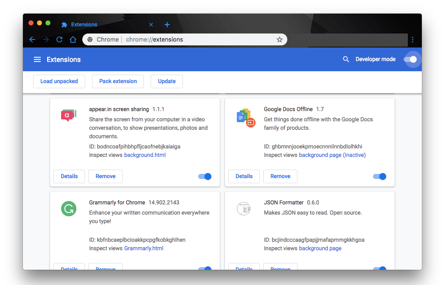Bookmark this page with the star icon
This screenshot has height=285, width=446.
[280, 39]
